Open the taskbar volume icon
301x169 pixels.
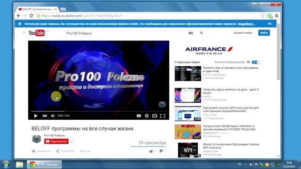pos(251,165)
